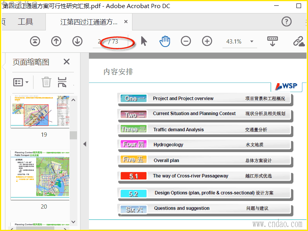Click the page break/extract icon
Image resolution: width=308 pixels, height=231 pixels.
pos(62,82)
